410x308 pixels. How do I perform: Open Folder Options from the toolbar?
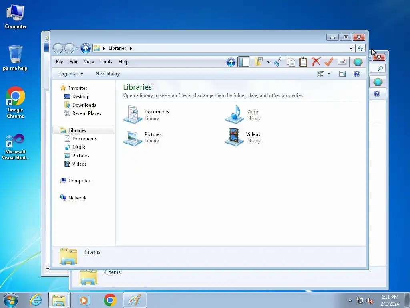click(259, 62)
